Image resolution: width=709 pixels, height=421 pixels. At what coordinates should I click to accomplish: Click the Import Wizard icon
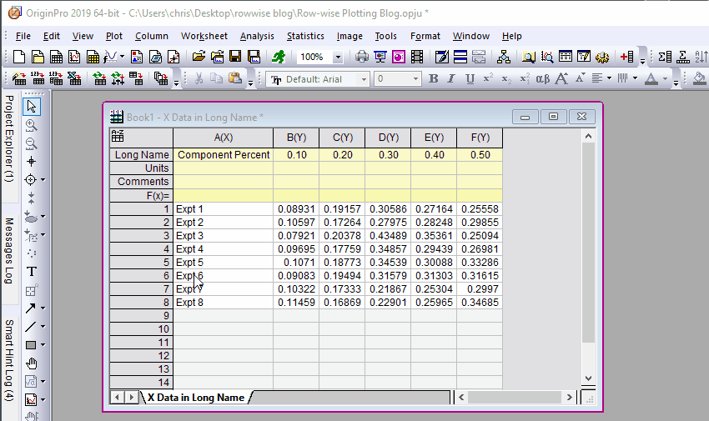[x=19, y=78]
